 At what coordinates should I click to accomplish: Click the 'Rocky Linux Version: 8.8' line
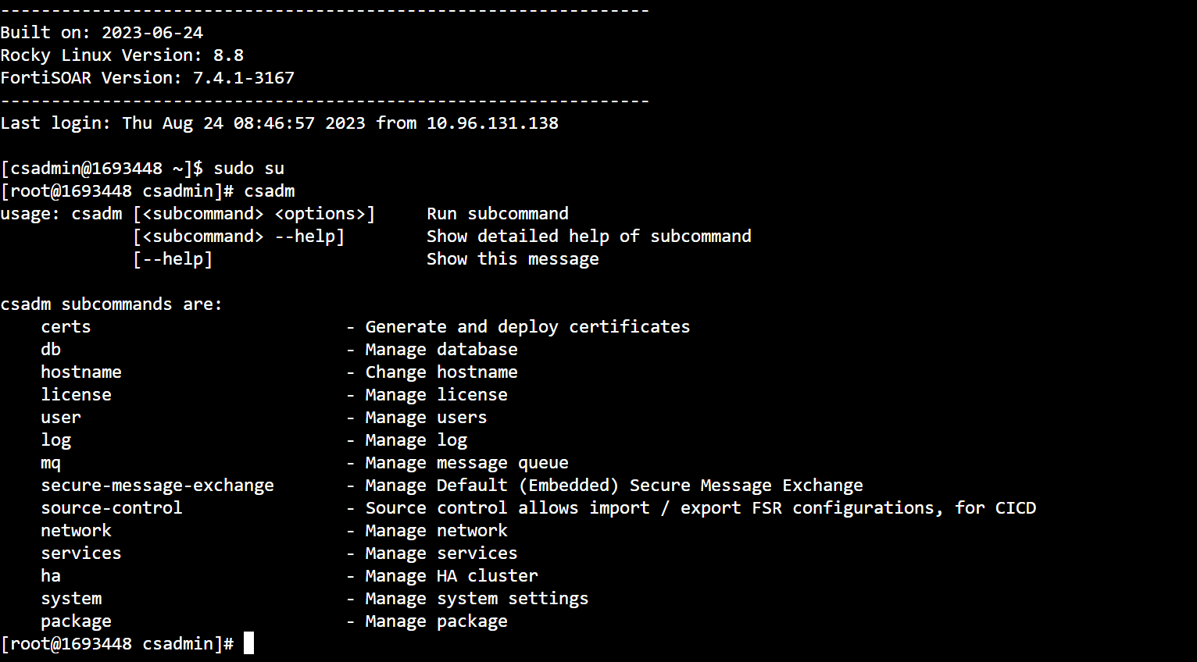coord(122,55)
